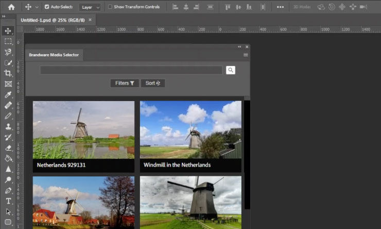Open the Layer auto-select dropdown
This screenshot has height=229, width=381.
point(90,7)
